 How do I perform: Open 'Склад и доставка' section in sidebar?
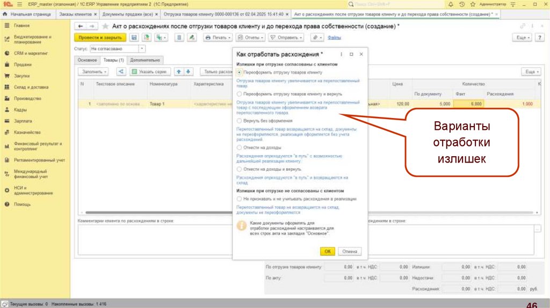[31, 87]
